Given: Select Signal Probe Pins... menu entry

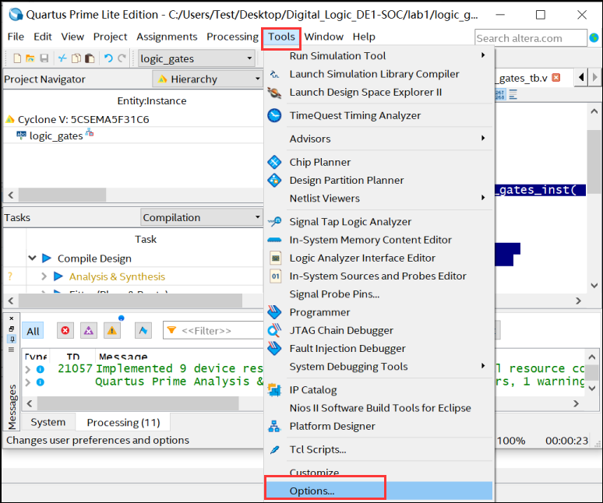Looking at the screenshot, I should point(334,294).
